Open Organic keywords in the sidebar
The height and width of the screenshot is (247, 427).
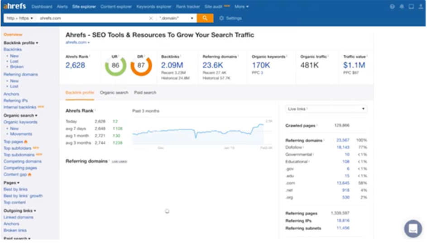click(x=20, y=122)
